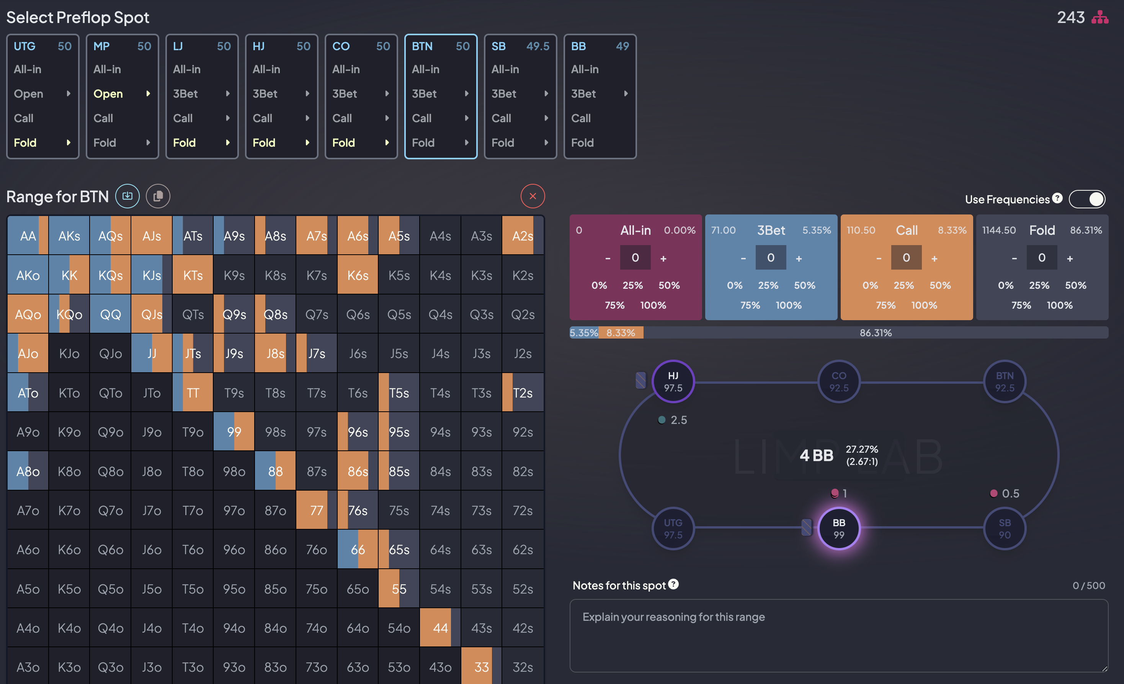The image size is (1124, 684).
Task: Open the tree hierarchy icon next to 243
Action: coord(1100,17)
